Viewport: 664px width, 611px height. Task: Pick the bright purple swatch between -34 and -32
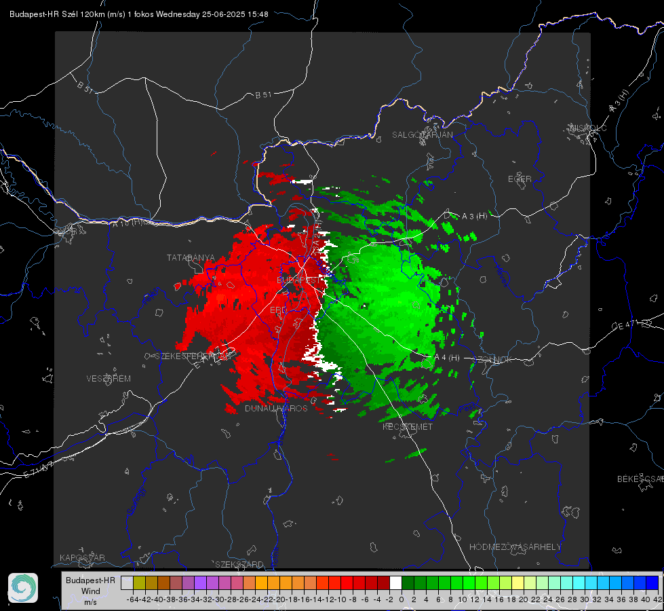pos(200,583)
